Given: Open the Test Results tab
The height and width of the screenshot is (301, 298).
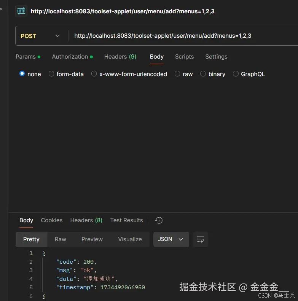Looking at the screenshot, I should 126,220.
